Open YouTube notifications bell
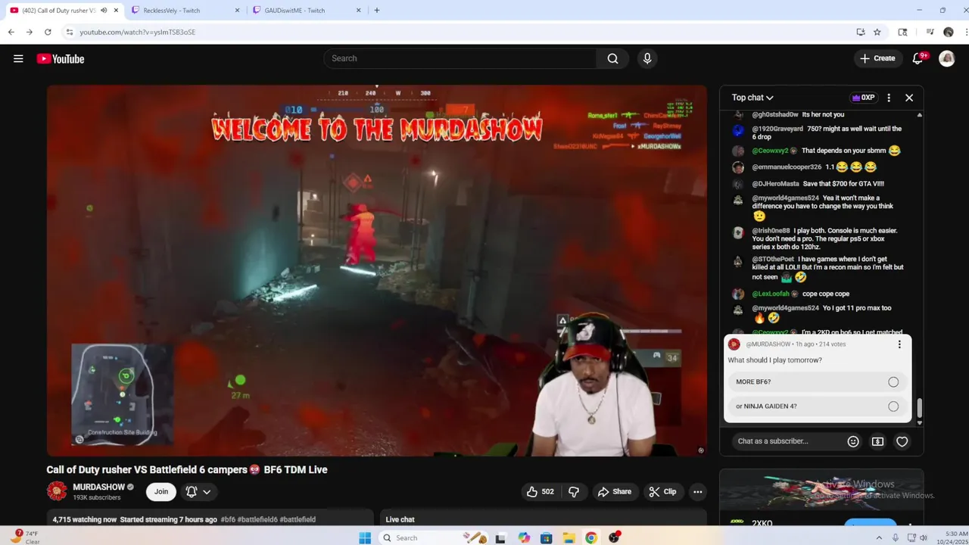The image size is (969, 545). (918, 58)
